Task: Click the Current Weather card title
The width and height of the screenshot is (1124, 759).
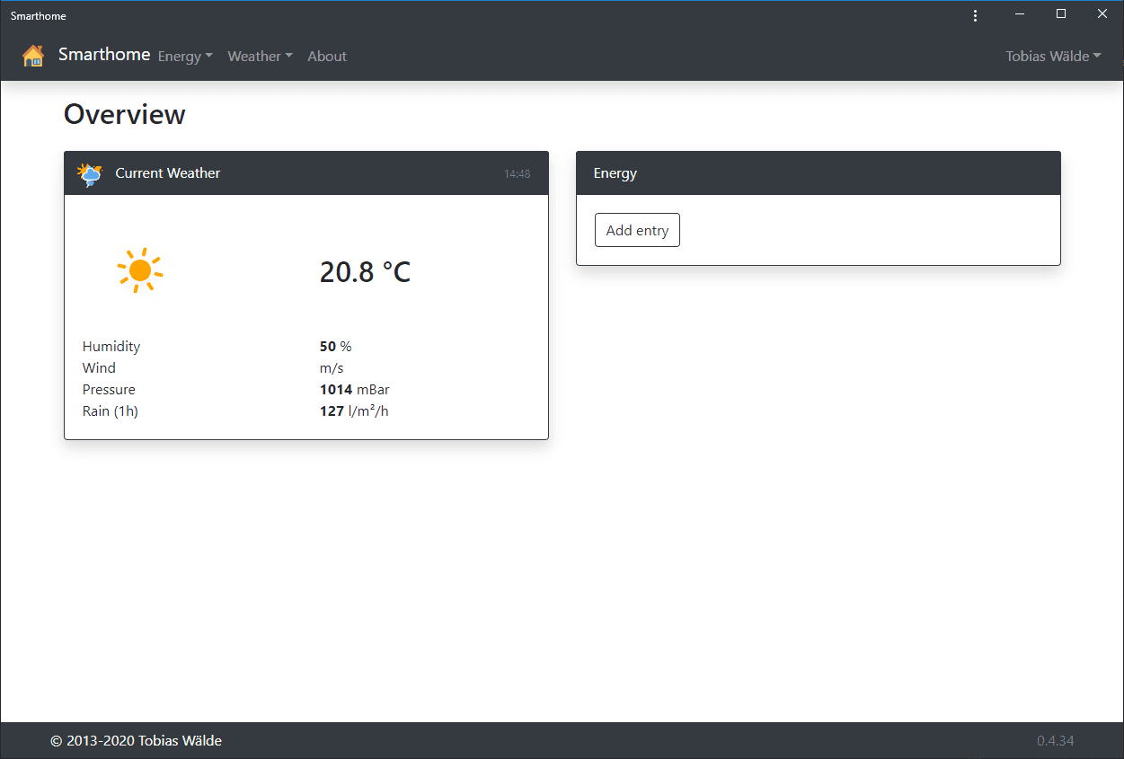Action: [x=168, y=173]
